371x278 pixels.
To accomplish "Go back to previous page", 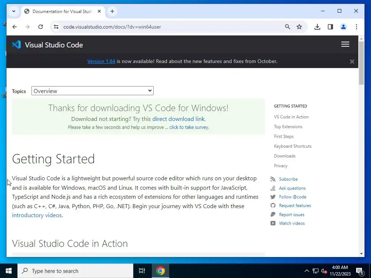I will click(14, 27).
